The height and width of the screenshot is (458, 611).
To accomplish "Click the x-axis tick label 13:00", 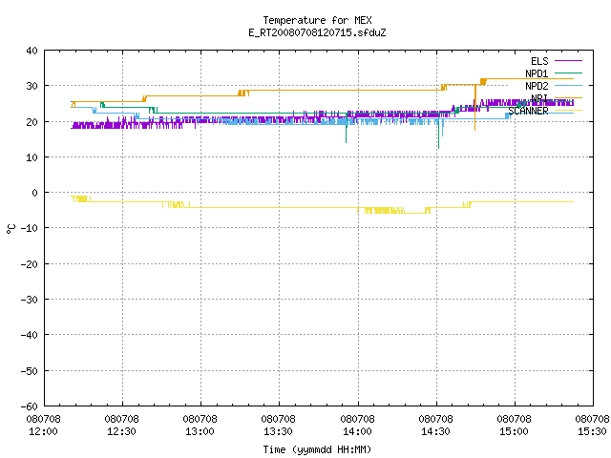I will pyautogui.click(x=200, y=431).
